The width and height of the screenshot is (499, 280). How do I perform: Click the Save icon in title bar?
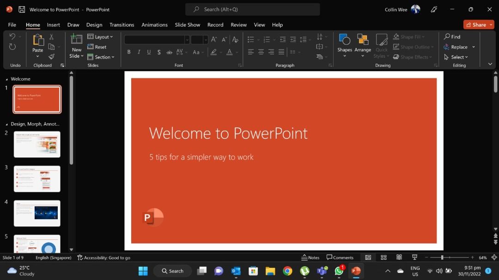22,9
